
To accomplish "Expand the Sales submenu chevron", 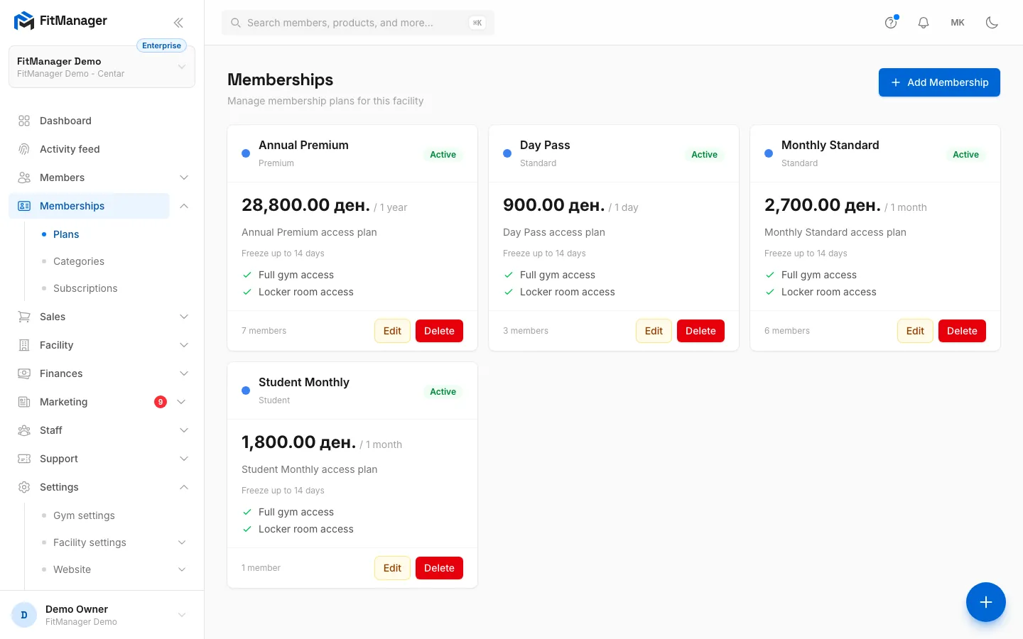I will (184, 317).
